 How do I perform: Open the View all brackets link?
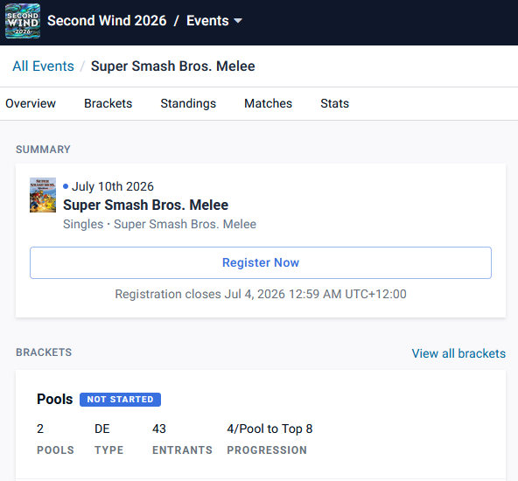coord(458,353)
